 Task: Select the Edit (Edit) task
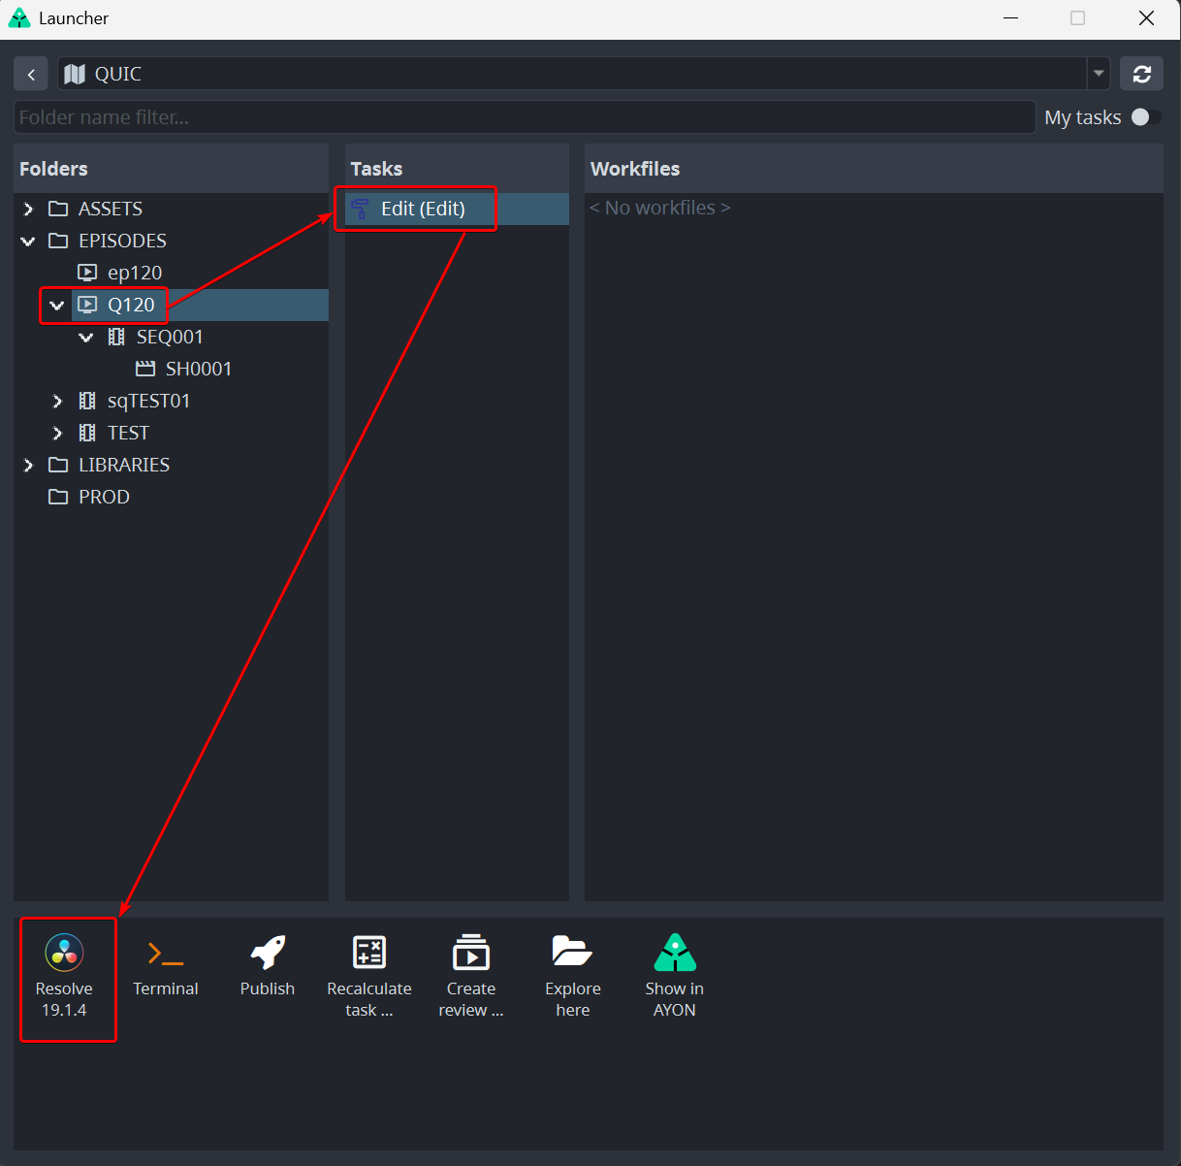(x=423, y=210)
